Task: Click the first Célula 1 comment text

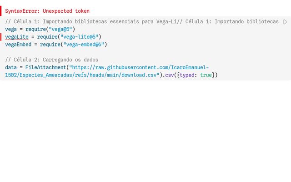Action: [91, 21]
